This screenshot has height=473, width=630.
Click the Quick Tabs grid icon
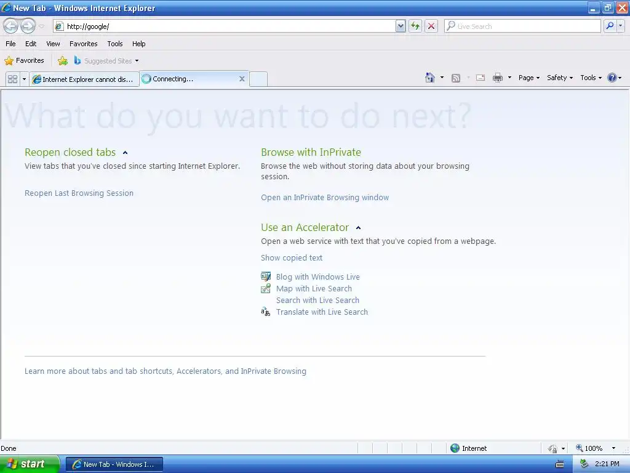13,79
